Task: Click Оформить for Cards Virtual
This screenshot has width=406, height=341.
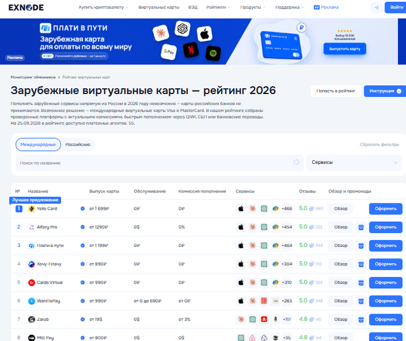Action: pyautogui.click(x=386, y=283)
